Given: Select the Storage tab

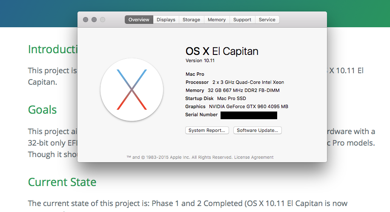Looking at the screenshot, I should point(191,20).
